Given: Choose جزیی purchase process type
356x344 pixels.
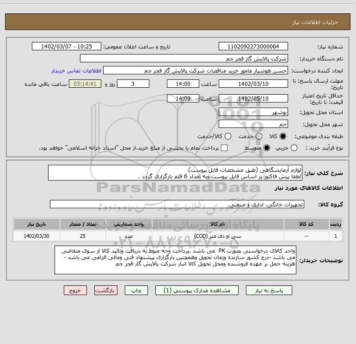Looking at the screenshot, I should [294, 148].
